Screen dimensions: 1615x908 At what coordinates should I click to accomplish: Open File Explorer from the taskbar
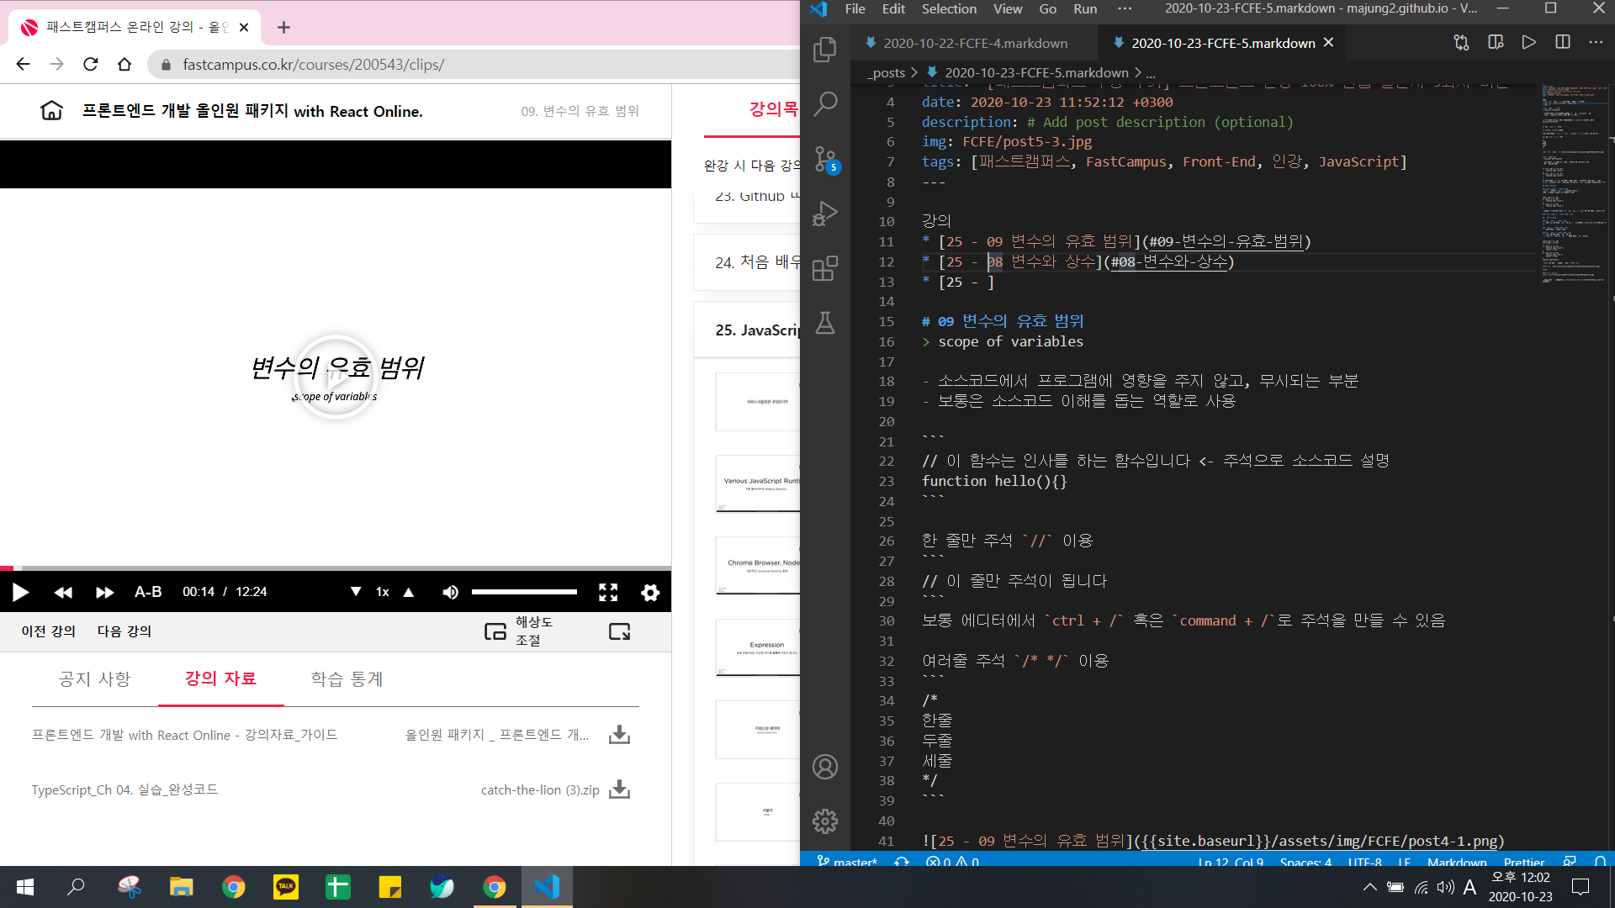tap(182, 887)
